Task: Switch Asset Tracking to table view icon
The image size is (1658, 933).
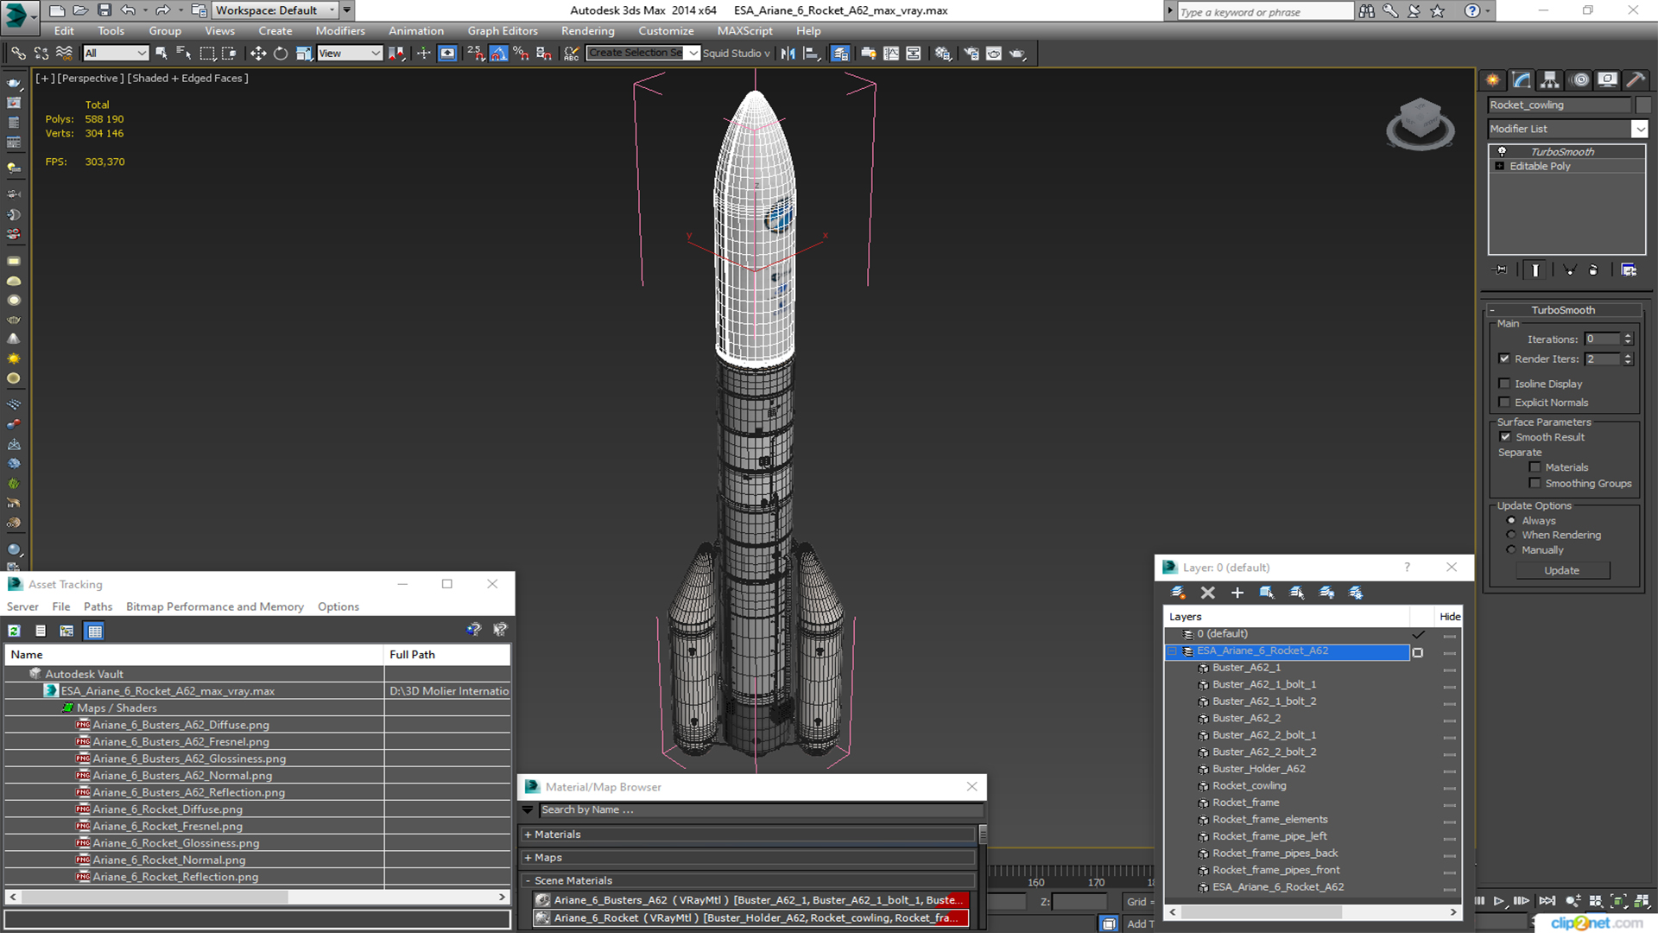Action: tap(95, 631)
